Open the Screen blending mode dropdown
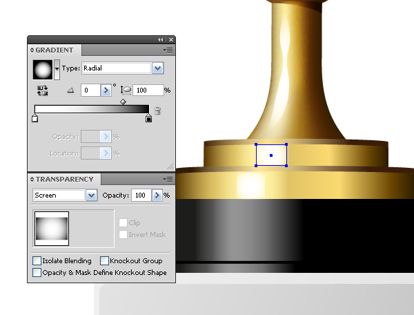Viewport: 414px width, 315px height. point(91,195)
